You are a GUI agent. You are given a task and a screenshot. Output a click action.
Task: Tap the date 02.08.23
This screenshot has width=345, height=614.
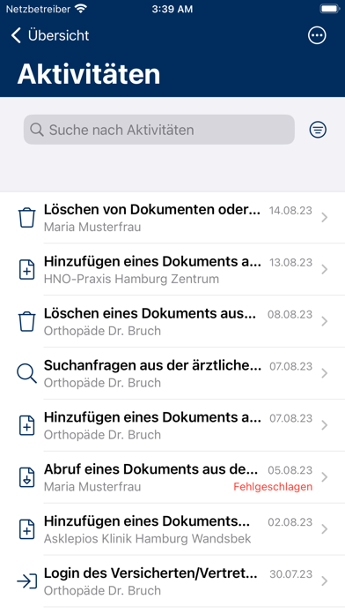290,522
